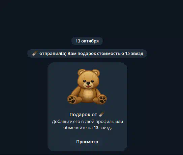The width and height of the screenshot is (183, 155).
Task: Select the feather emoji in the service message
Action: point(35,54)
